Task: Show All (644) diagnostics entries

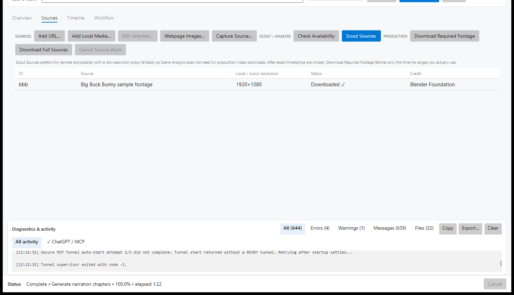Action: click(293, 228)
